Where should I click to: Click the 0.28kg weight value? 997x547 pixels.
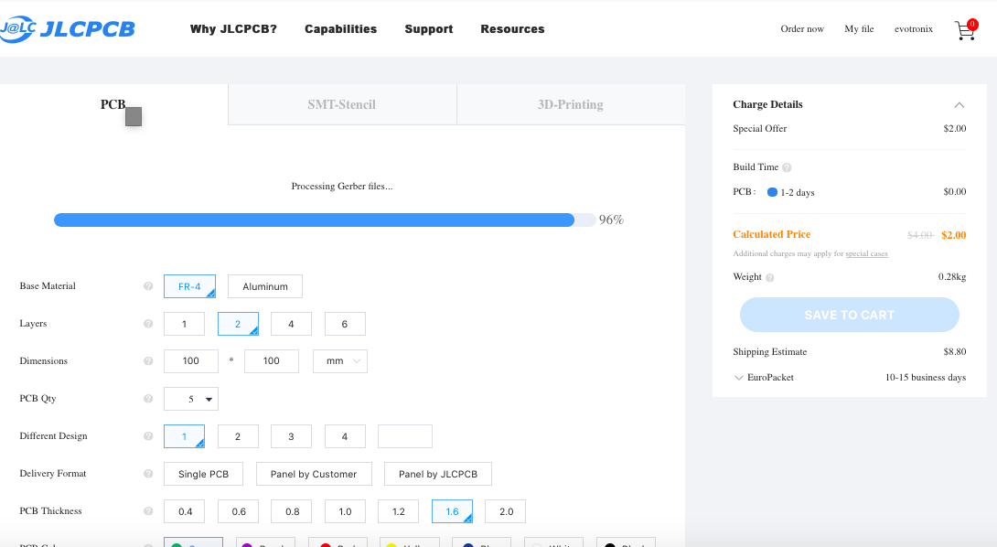point(952,277)
